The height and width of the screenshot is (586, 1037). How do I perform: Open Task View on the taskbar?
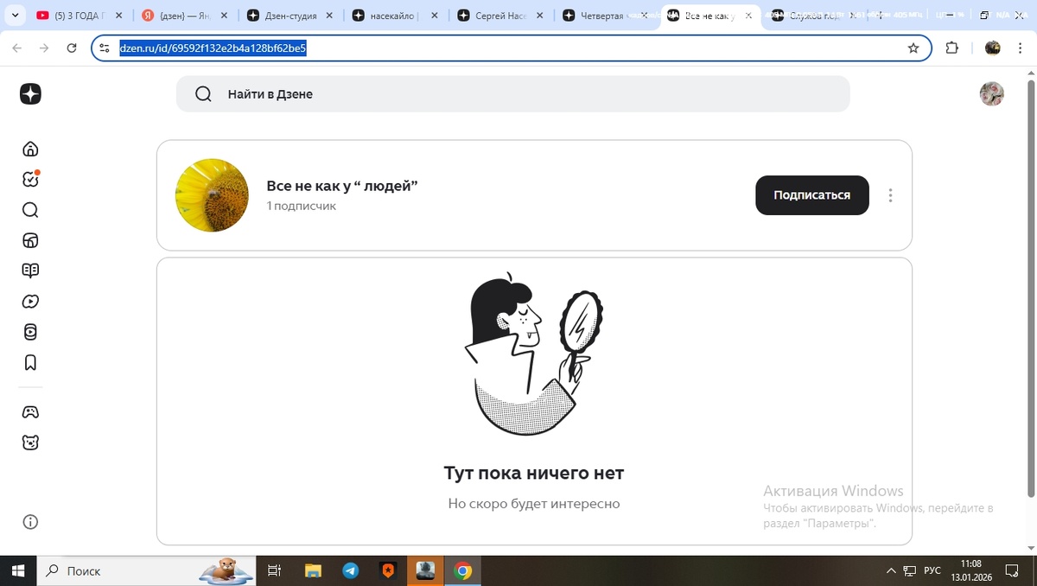(275, 570)
